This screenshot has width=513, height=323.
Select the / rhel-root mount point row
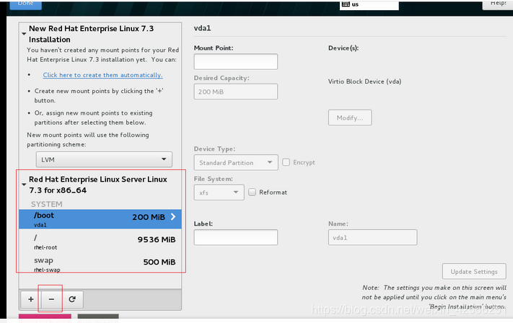click(x=100, y=242)
